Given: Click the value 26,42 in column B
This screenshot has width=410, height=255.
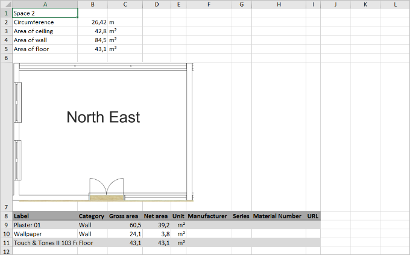Looking at the screenshot, I should [93, 22].
